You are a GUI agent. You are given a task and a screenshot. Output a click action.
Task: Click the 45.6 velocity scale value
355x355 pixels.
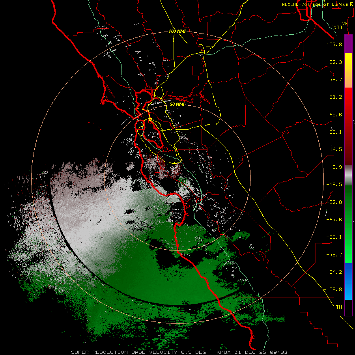(x=336, y=114)
